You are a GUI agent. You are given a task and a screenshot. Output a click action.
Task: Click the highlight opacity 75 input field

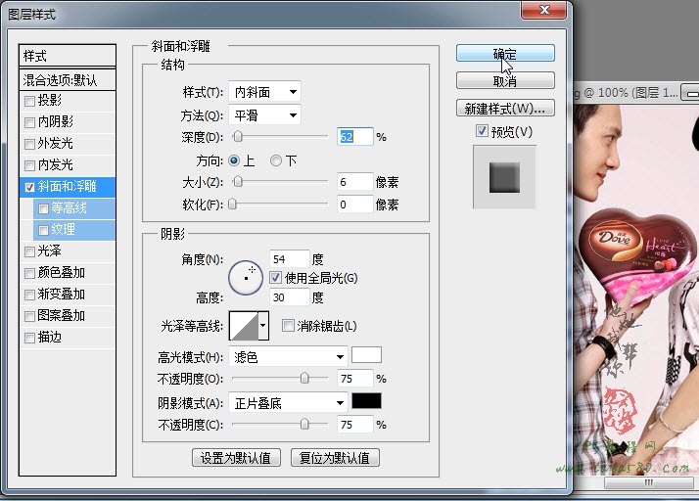click(354, 379)
